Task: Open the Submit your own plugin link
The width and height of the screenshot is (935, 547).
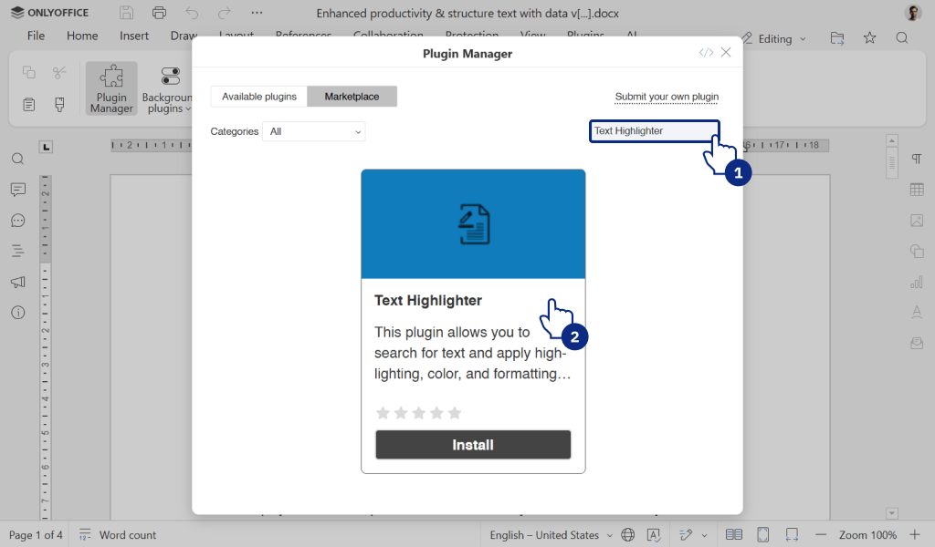Action: (x=667, y=97)
